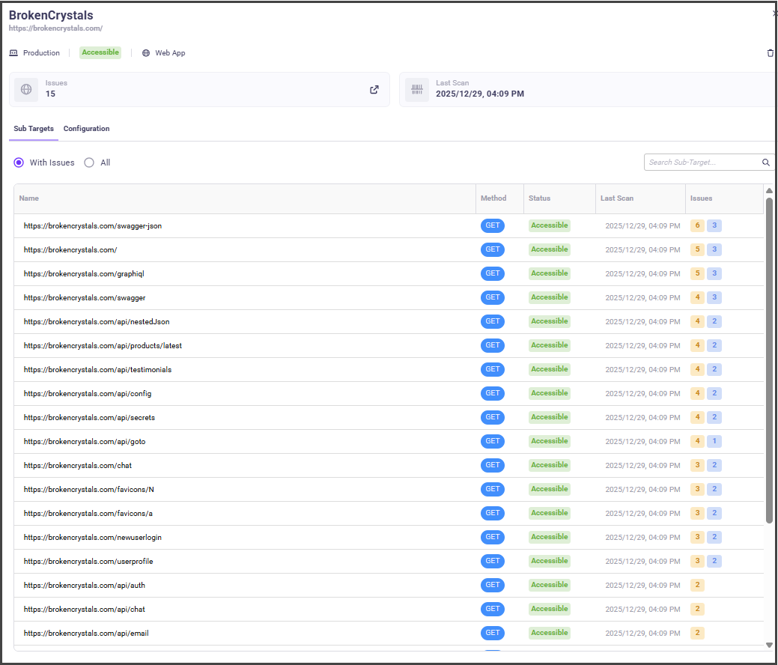Open the brokencrystals.com URL under the title
The image size is (778, 665).
55,28
